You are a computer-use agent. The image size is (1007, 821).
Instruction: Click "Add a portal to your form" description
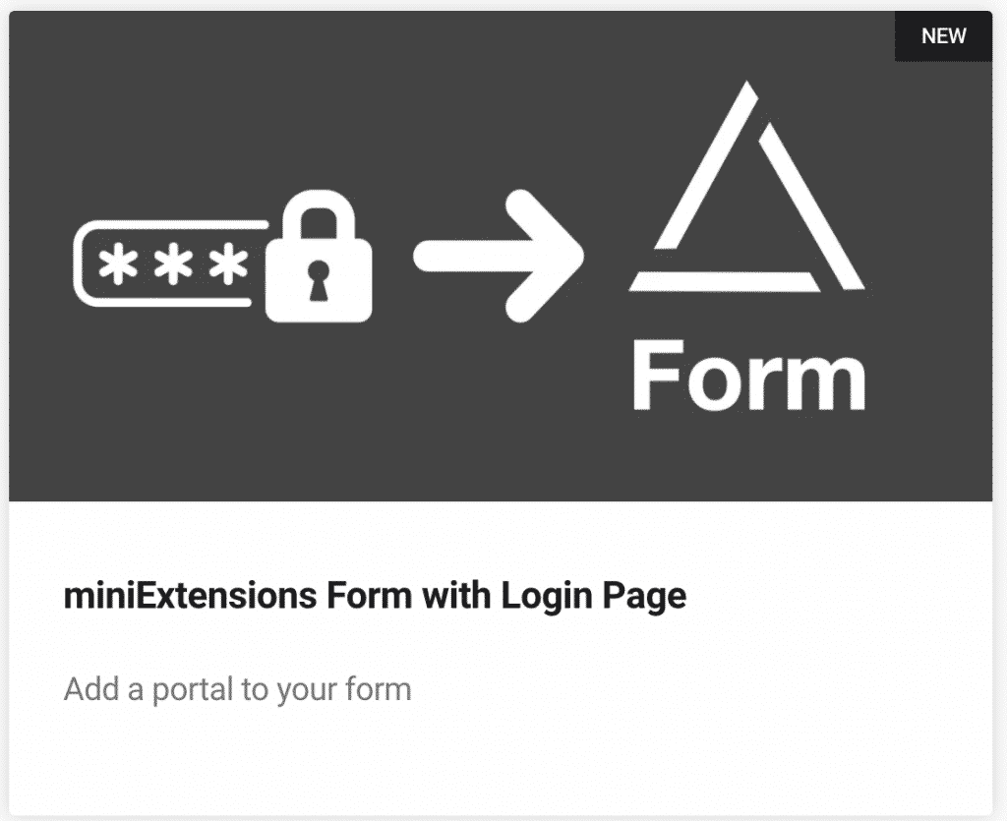(x=237, y=689)
